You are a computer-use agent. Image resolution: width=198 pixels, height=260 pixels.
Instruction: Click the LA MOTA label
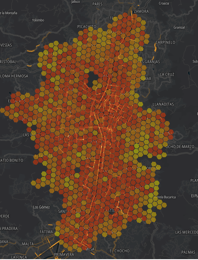tap(65, 176)
